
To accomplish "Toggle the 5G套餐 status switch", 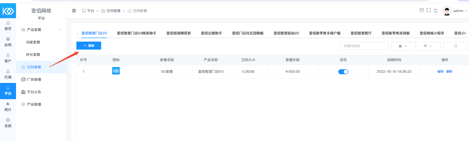I will [x=343, y=72].
